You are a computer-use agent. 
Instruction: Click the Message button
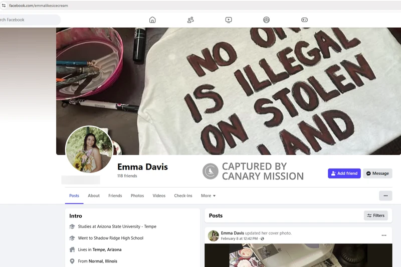point(377,173)
